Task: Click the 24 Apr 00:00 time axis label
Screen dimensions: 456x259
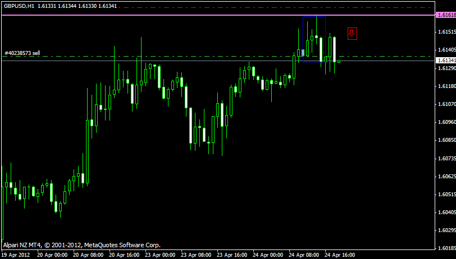Action: (x=268, y=255)
